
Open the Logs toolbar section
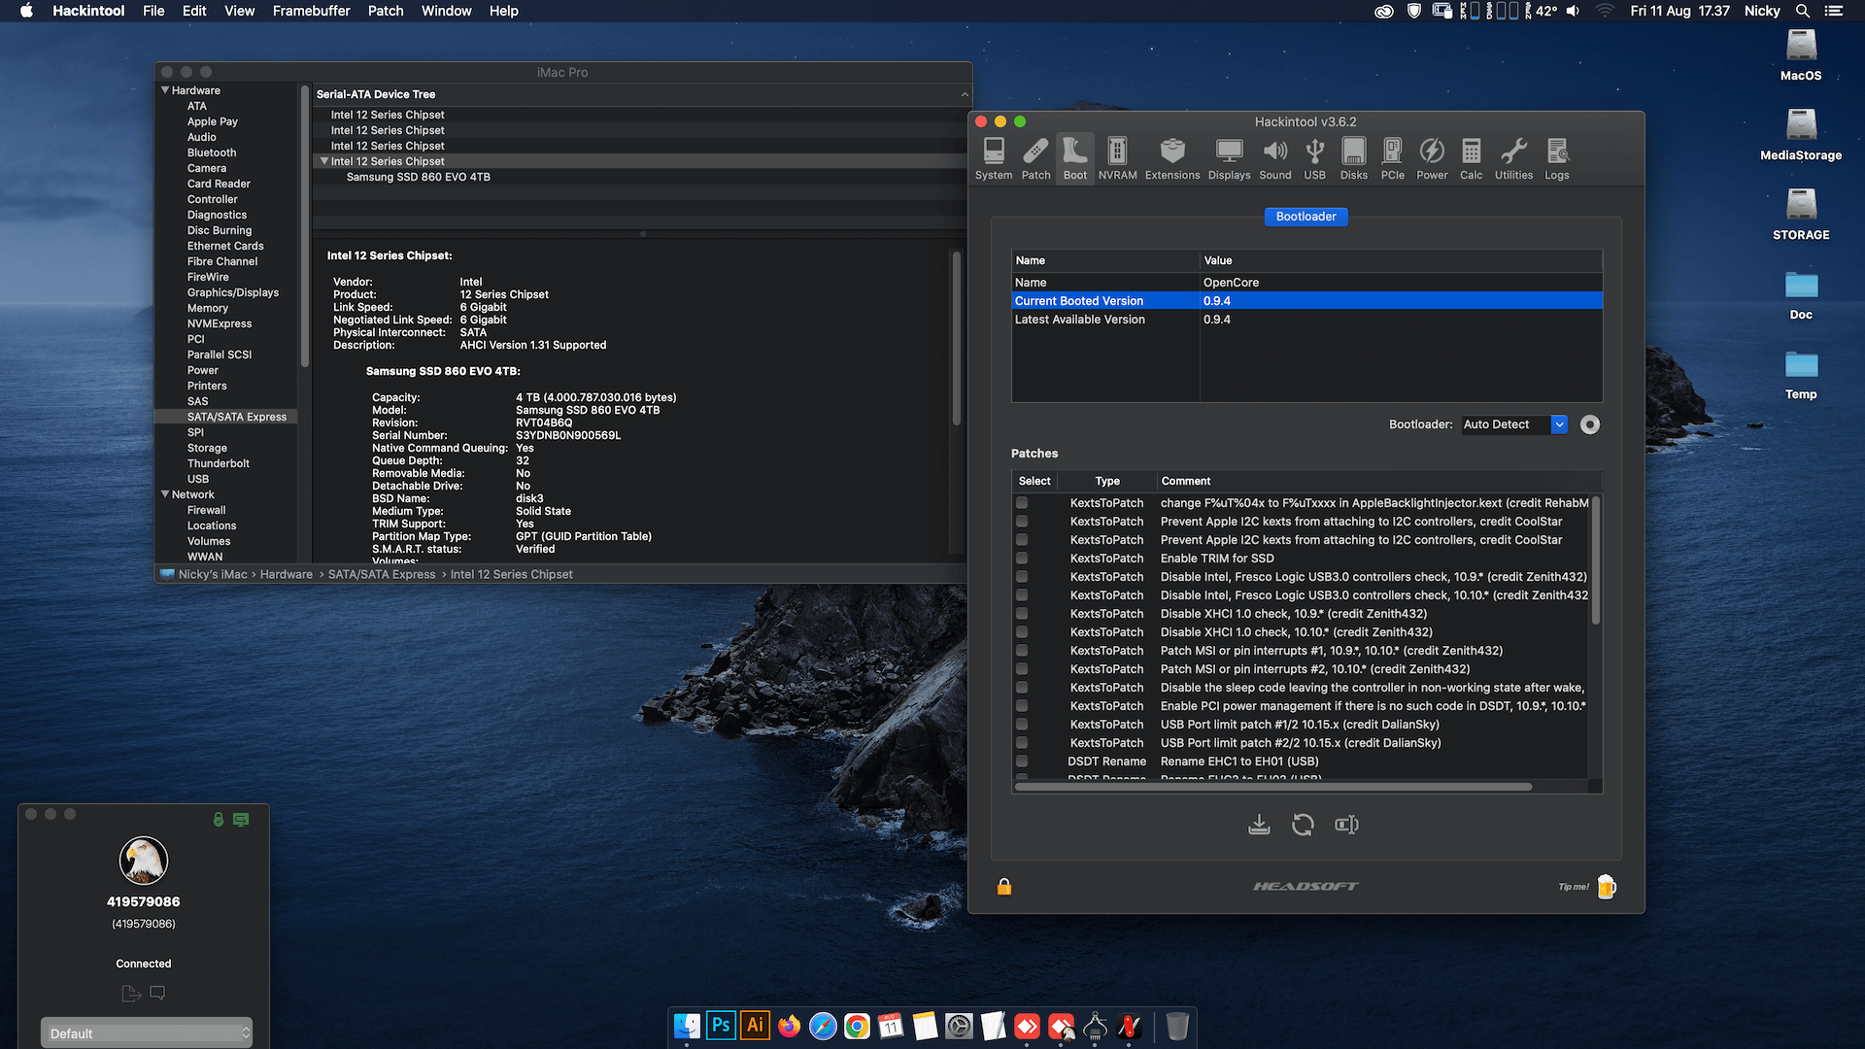pos(1557,158)
